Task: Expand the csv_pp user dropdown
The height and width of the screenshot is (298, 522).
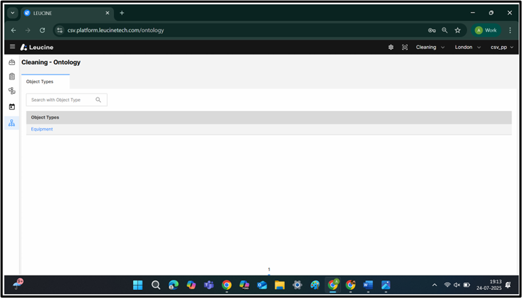Action: (502, 47)
